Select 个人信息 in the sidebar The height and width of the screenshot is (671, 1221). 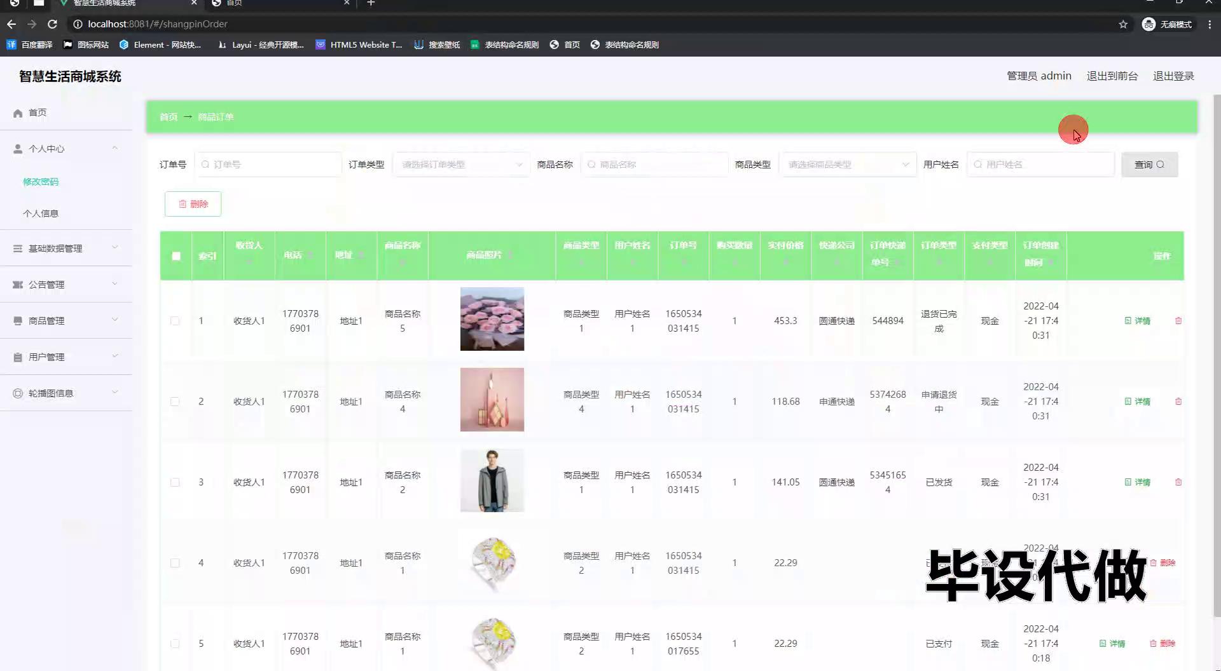click(41, 213)
